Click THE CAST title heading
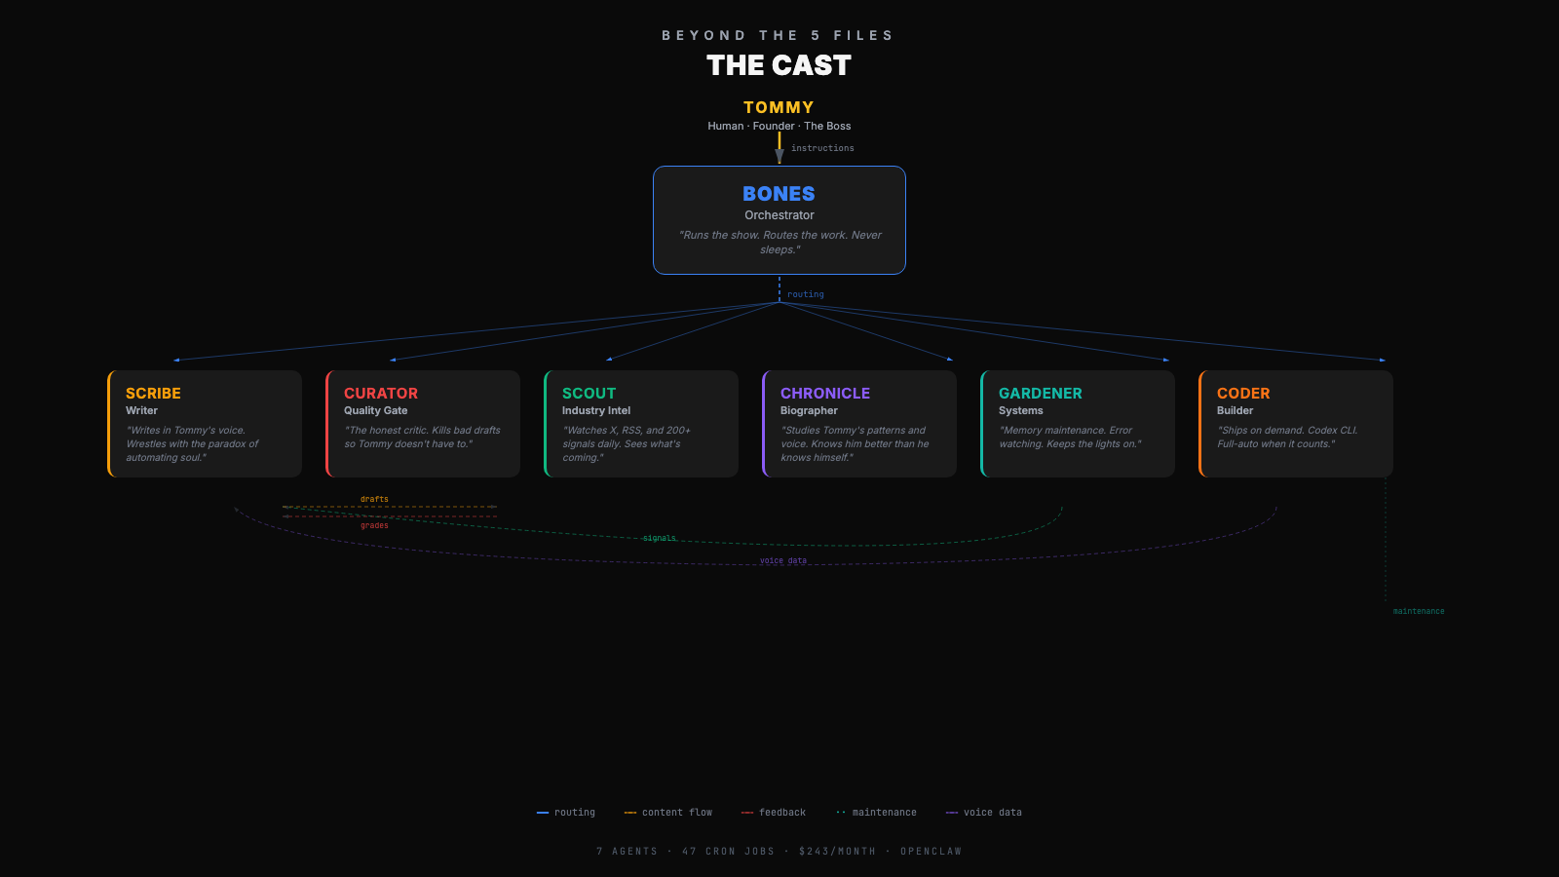The image size is (1559, 877). 779,65
